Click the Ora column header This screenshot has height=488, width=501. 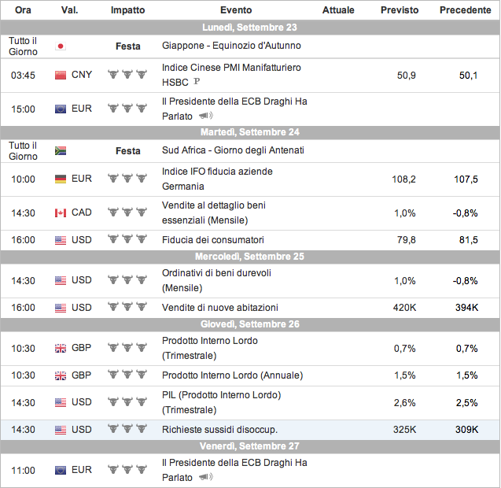click(x=23, y=10)
